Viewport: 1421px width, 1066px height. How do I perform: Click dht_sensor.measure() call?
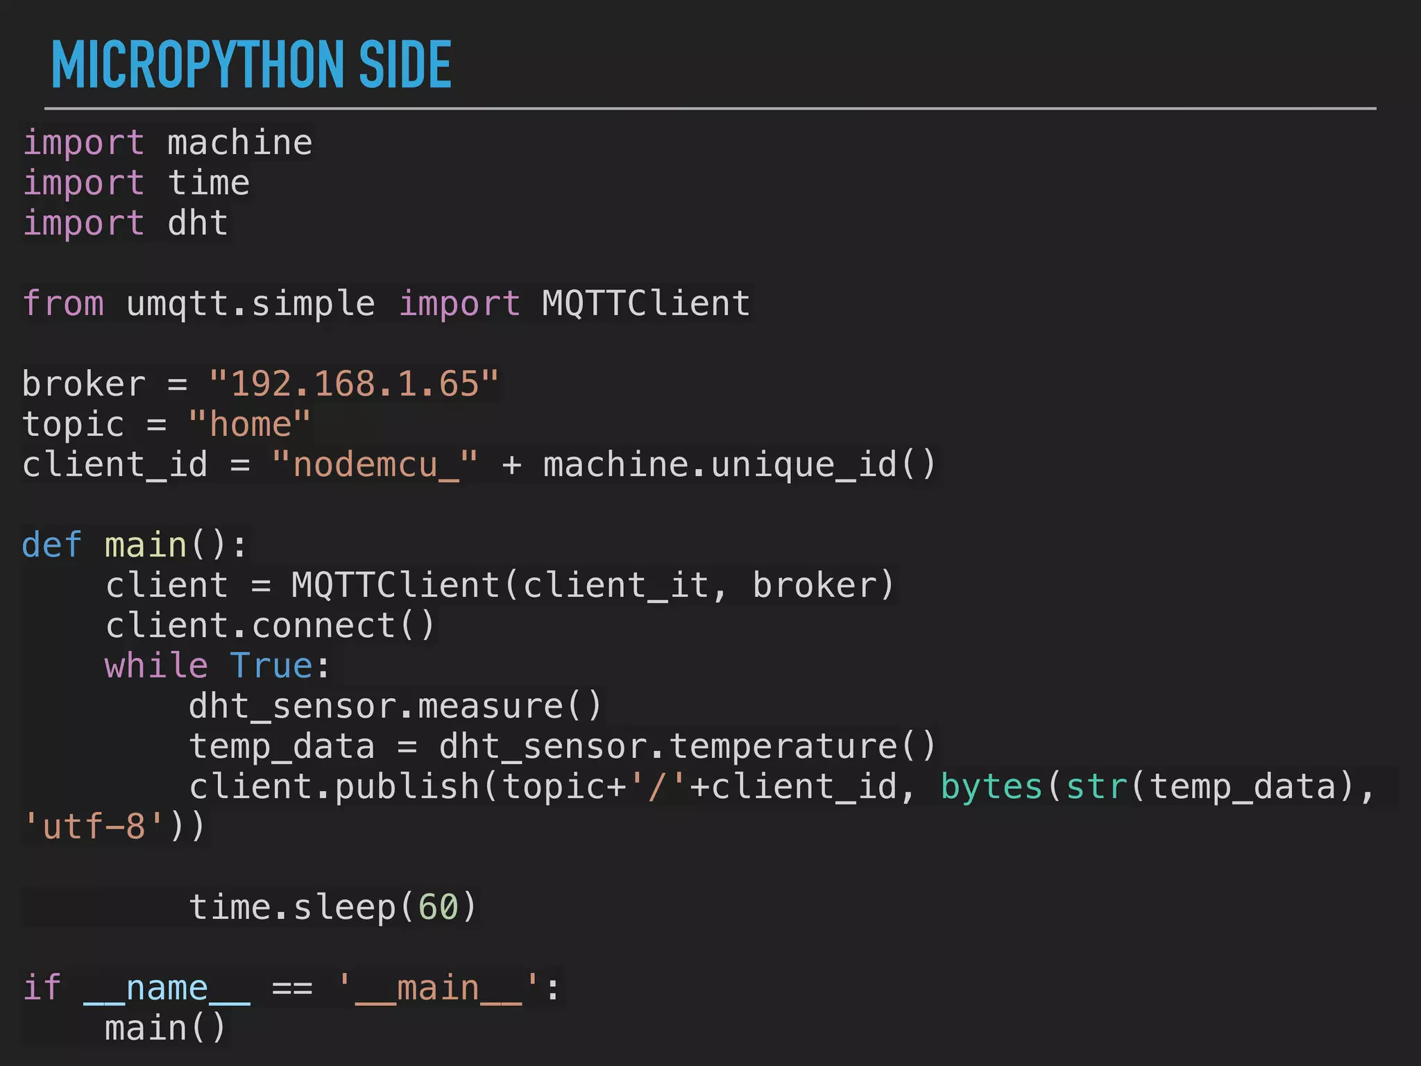click(x=395, y=706)
